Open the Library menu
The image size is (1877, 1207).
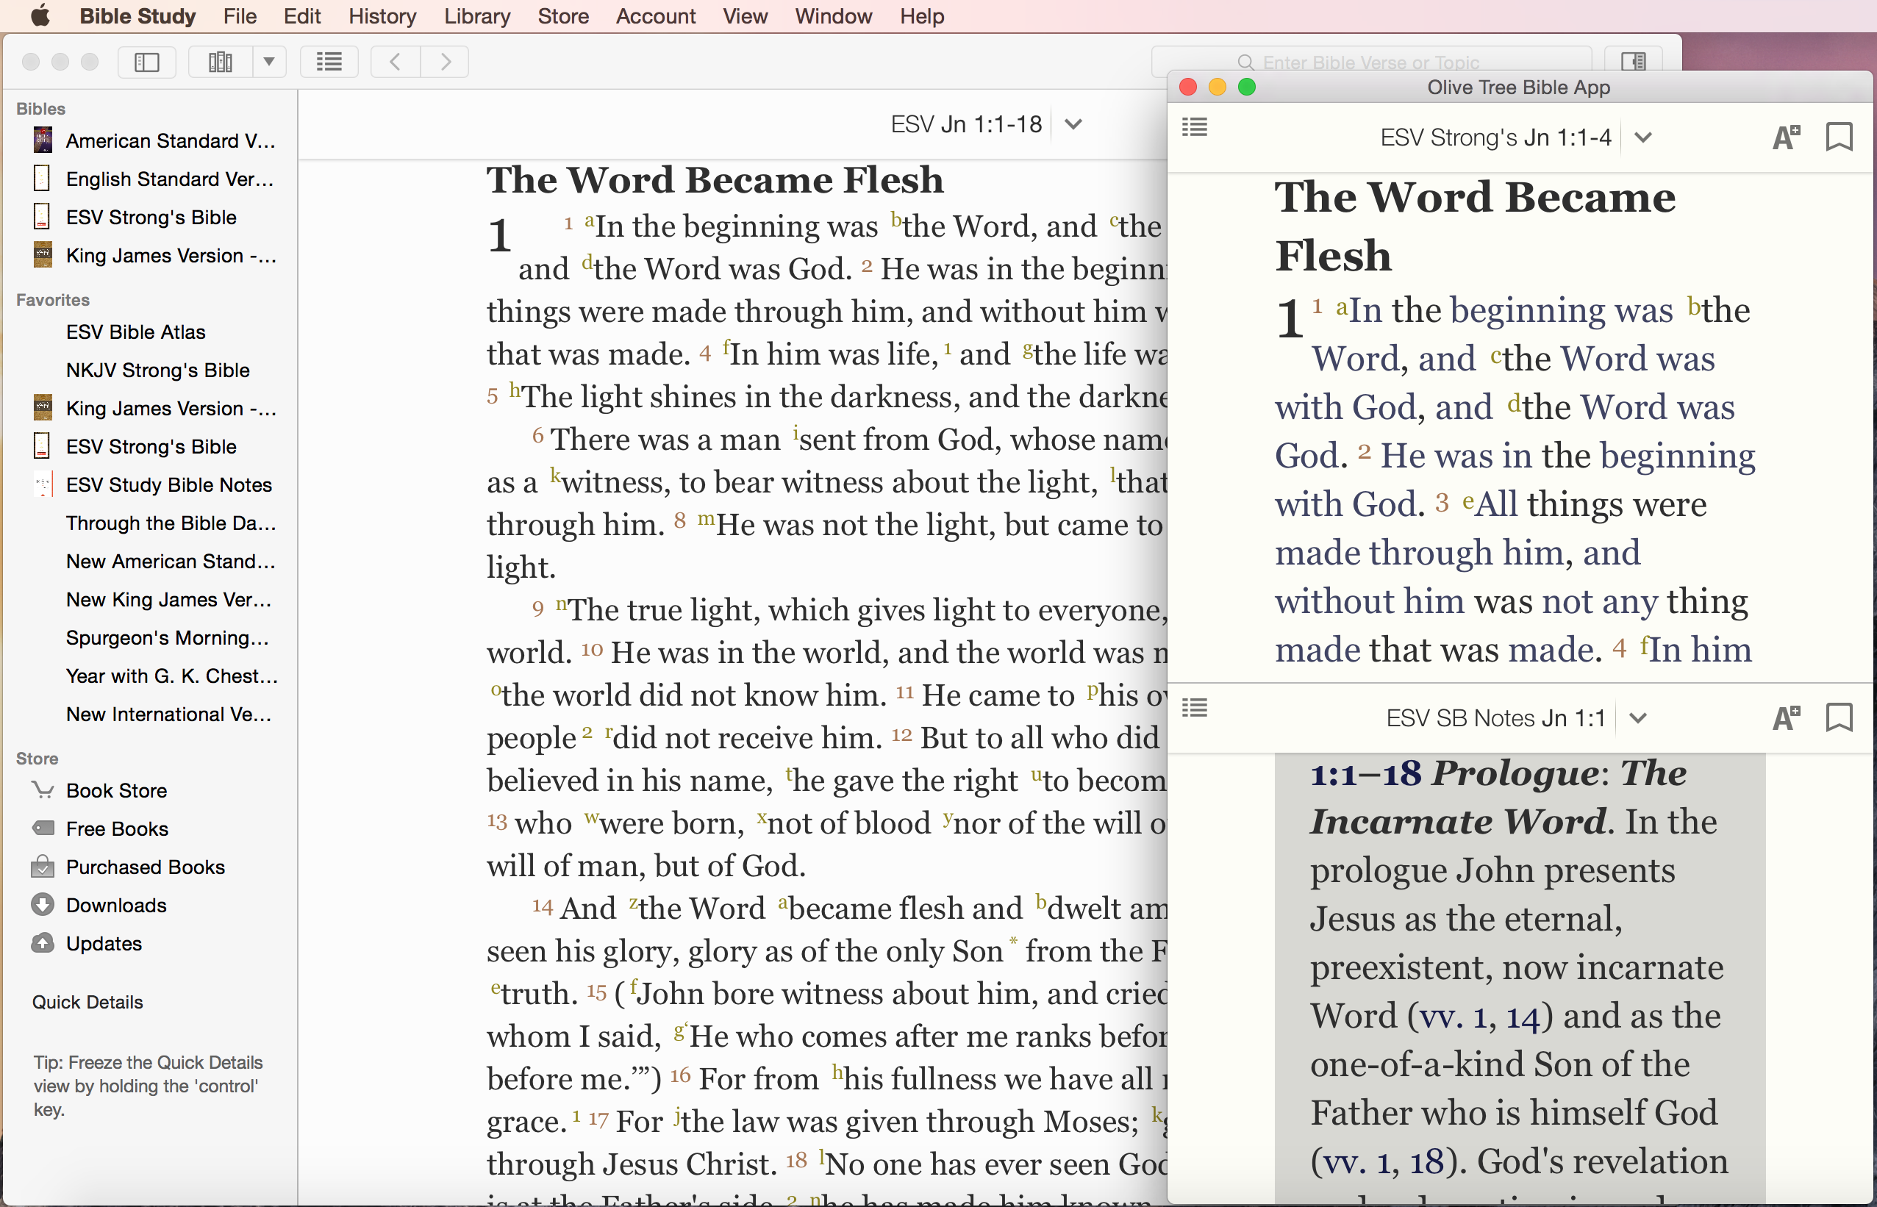pyautogui.click(x=476, y=15)
